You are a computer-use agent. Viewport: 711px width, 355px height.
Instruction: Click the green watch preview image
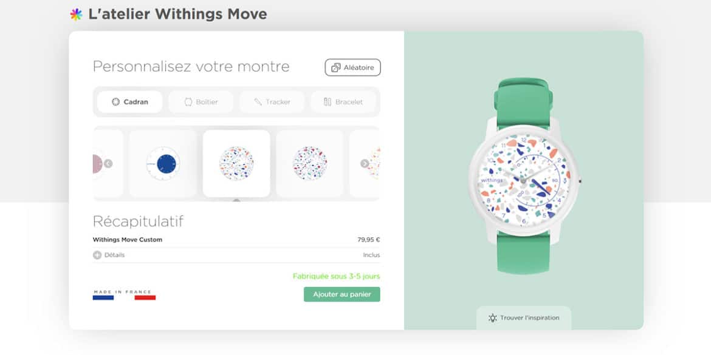pos(524,177)
